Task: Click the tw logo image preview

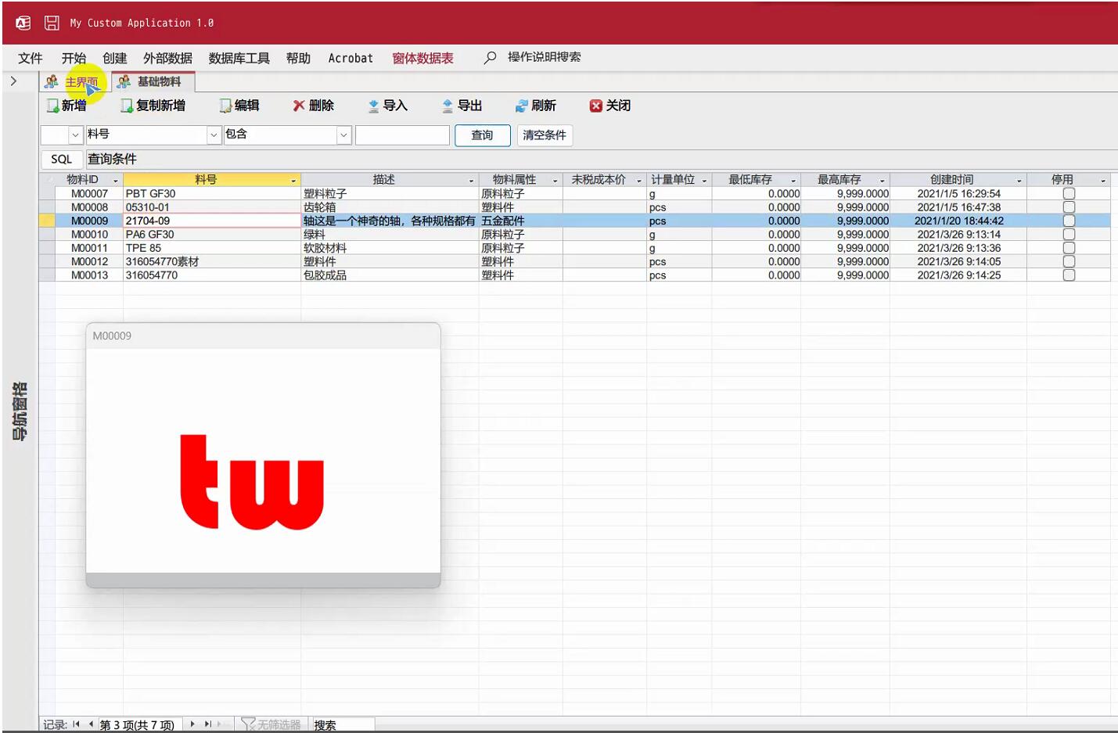Action: [x=252, y=482]
